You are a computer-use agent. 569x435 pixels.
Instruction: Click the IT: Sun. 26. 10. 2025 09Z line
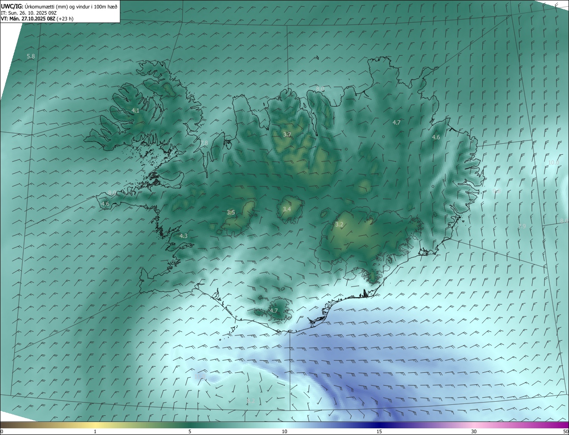pyautogui.click(x=29, y=13)
